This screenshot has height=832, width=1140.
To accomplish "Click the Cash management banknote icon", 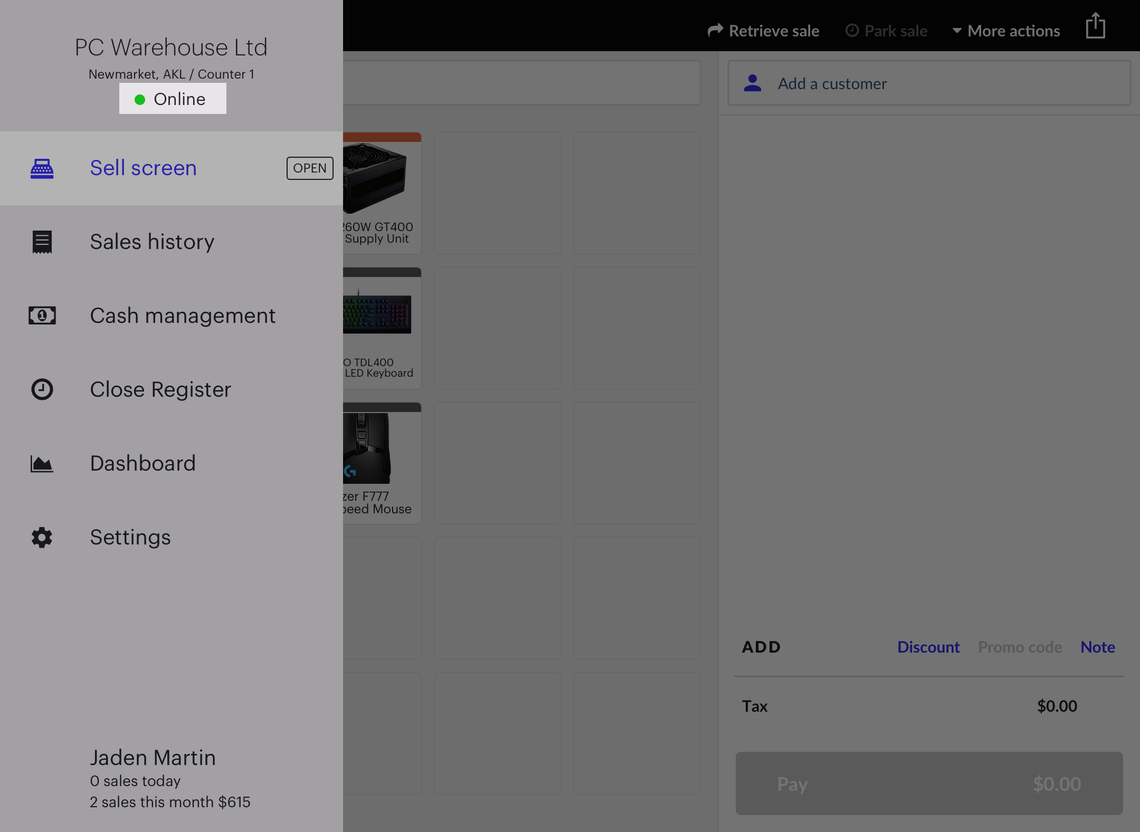I will (42, 315).
